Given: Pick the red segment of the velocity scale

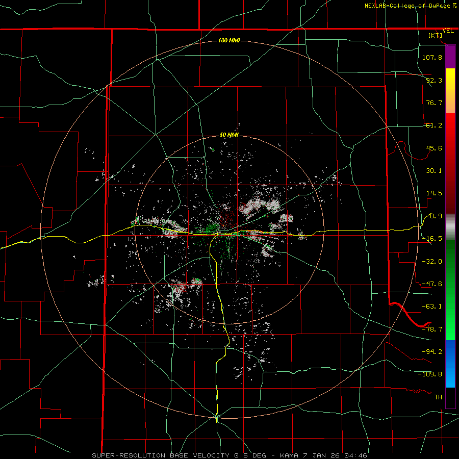Looking at the screenshot, I should pos(450,163).
